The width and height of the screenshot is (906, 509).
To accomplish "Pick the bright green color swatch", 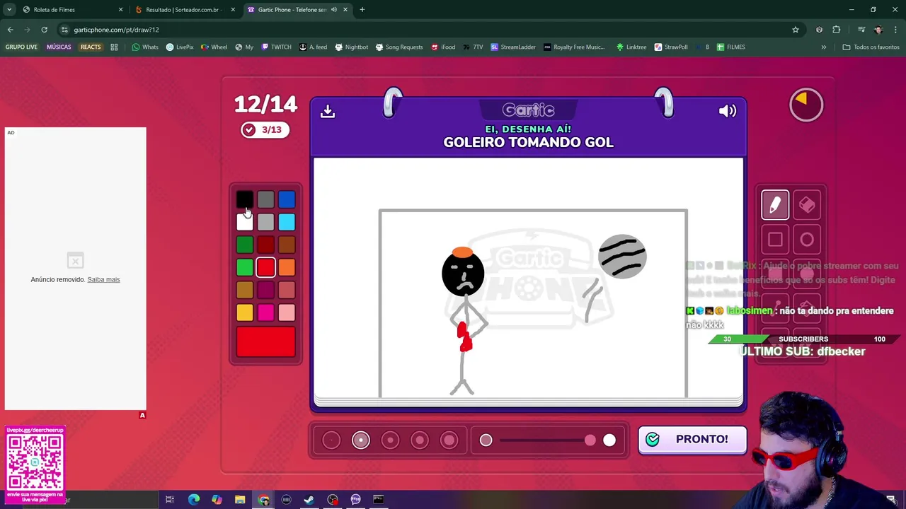I will click(244, 267).
